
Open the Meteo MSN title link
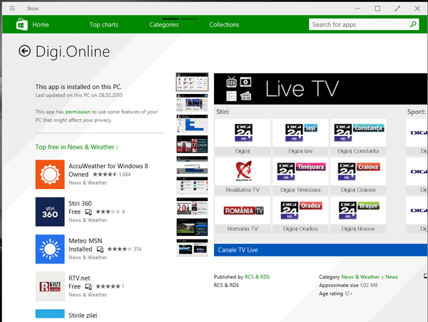85,241
